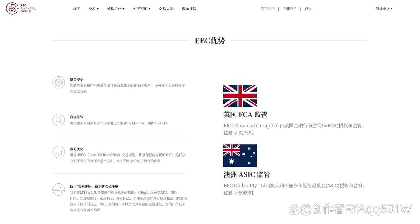
Task: Click the FCA开户 link
Action: coord(267,9)
